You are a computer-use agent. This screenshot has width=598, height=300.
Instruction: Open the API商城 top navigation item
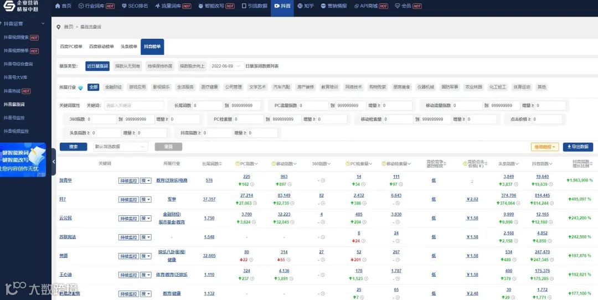(x=371, y=6)
